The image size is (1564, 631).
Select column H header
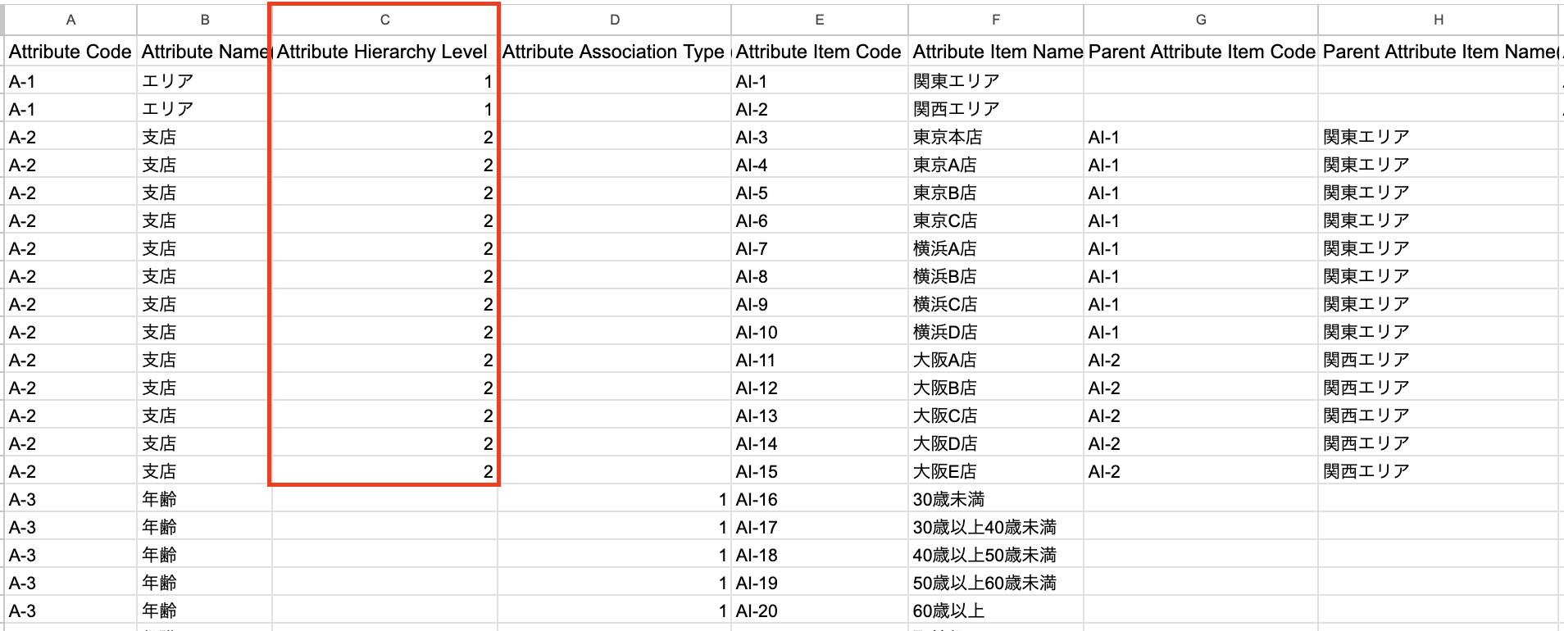point(1438,20)
